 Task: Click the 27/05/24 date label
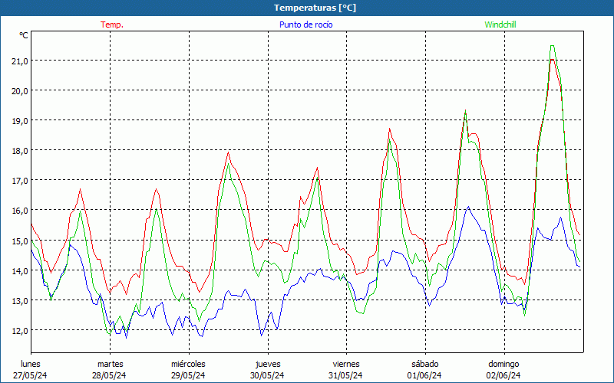tap(30, 375)
